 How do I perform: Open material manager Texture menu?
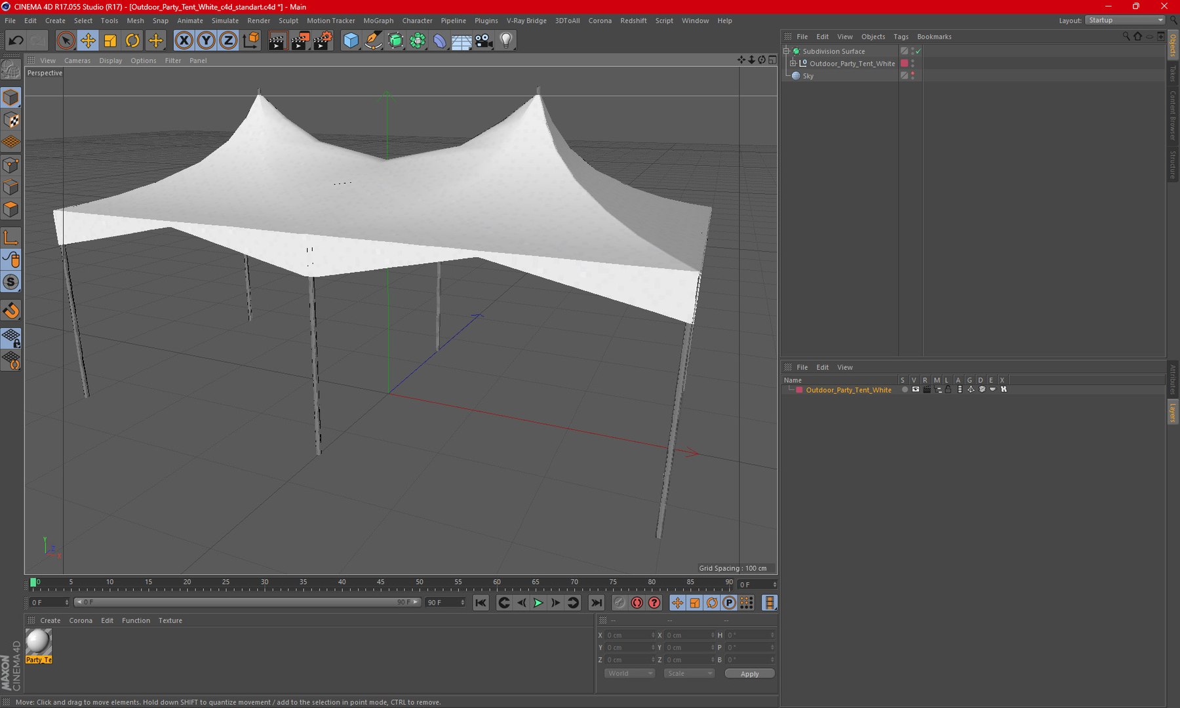[170, 621]
